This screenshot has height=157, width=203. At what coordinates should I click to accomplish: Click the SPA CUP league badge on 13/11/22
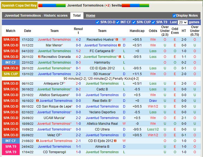tap(11, 74)
